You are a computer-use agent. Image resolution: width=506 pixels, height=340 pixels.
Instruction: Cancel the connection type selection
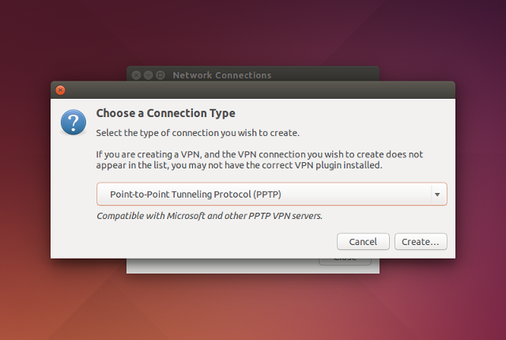(x=363, y=242)
